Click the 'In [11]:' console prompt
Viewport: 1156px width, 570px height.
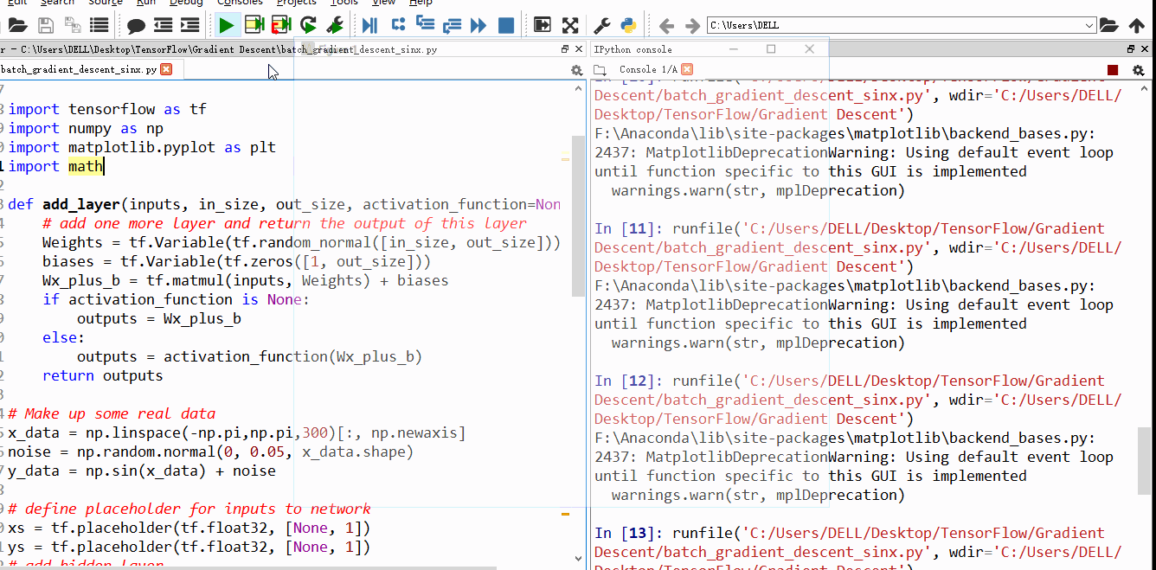click(629, 228)
